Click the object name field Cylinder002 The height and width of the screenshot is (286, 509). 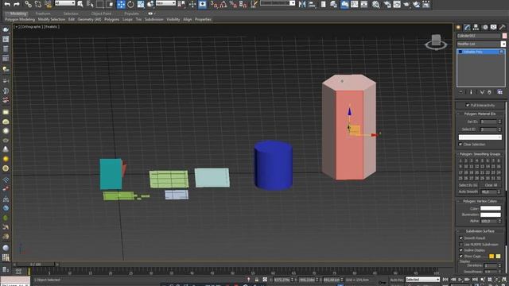pyautogui.click(x=479, y=36)
